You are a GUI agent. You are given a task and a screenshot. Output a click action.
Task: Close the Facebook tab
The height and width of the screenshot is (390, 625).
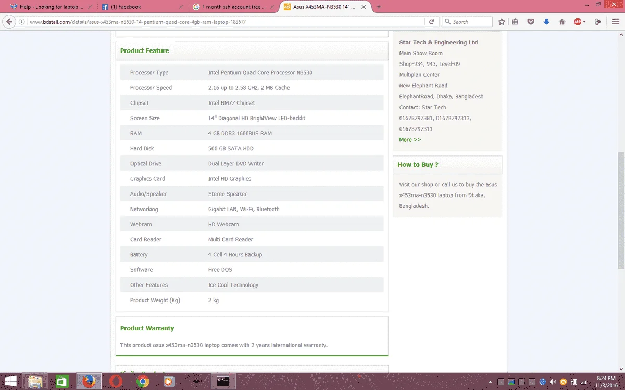point(181,7)
